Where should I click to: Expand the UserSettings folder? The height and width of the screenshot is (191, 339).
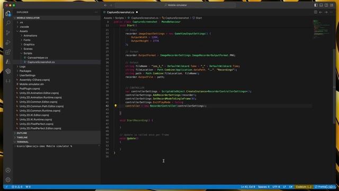coord(57,75)
